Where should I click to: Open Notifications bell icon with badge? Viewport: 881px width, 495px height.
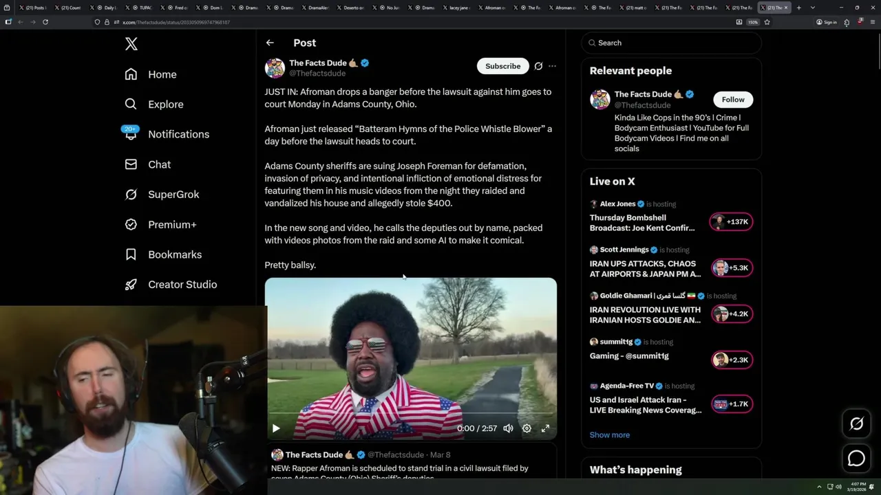tap(131, 133)
